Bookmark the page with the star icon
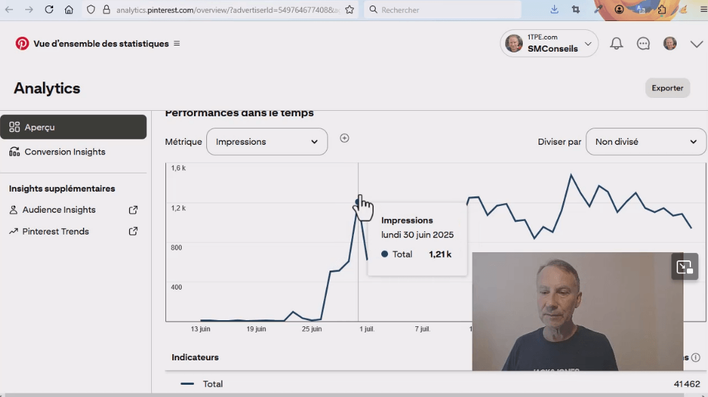Screen dimensions: 708x397 [349, 10]
